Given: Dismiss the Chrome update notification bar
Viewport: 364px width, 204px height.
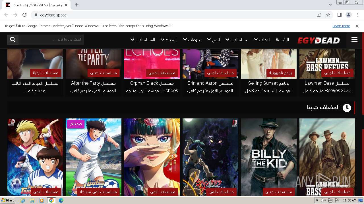Looking at the screenshot, I should click(357, 26).
